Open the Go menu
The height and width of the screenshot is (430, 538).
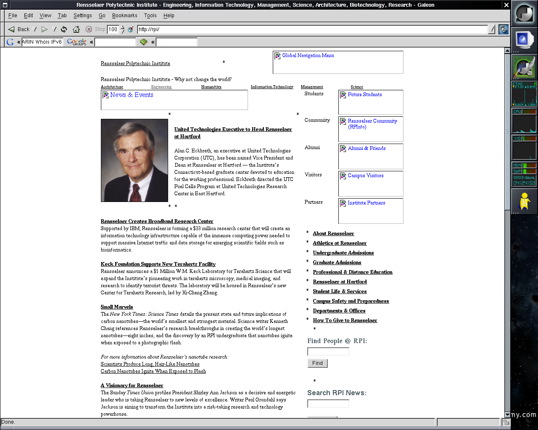[102, 16]
